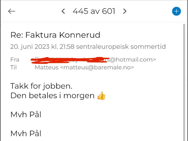The height and width of the screenshot is (141, 188).
Task: Open the previous email with left chevron
Action: (63, 11)
